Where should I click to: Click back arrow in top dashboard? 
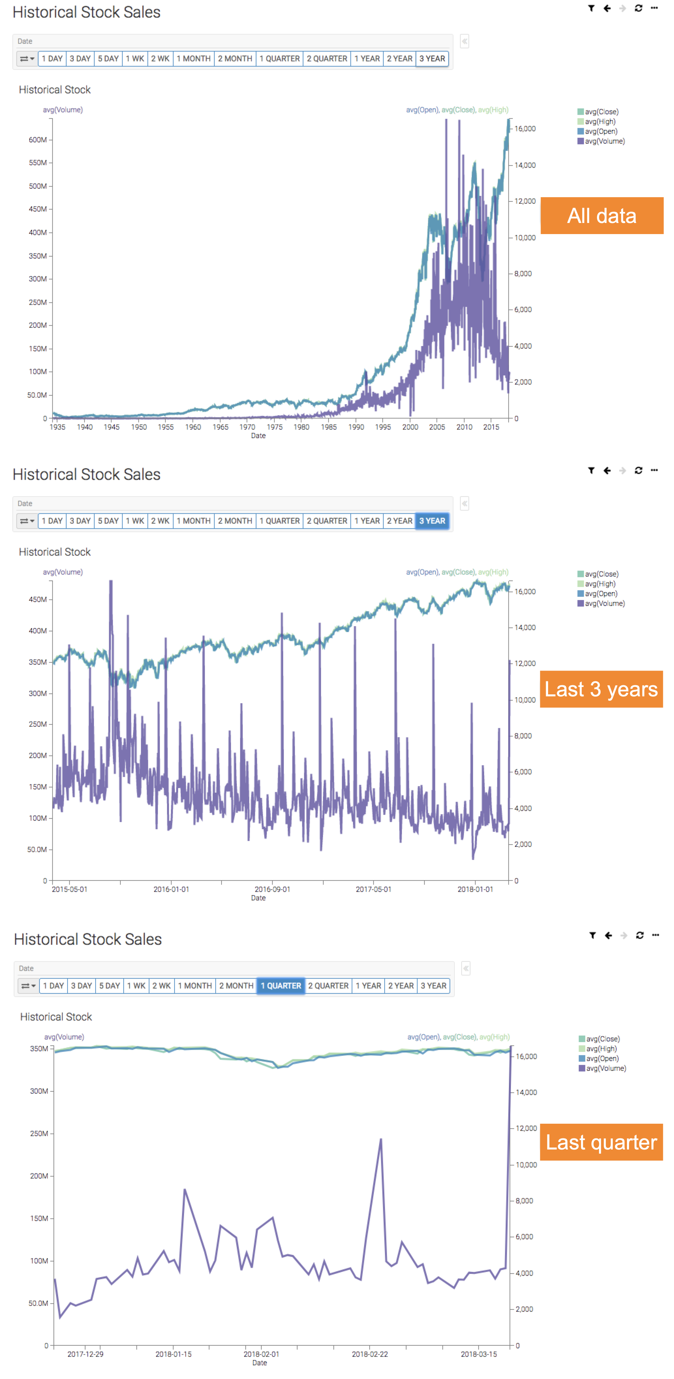tap(607, 8)
